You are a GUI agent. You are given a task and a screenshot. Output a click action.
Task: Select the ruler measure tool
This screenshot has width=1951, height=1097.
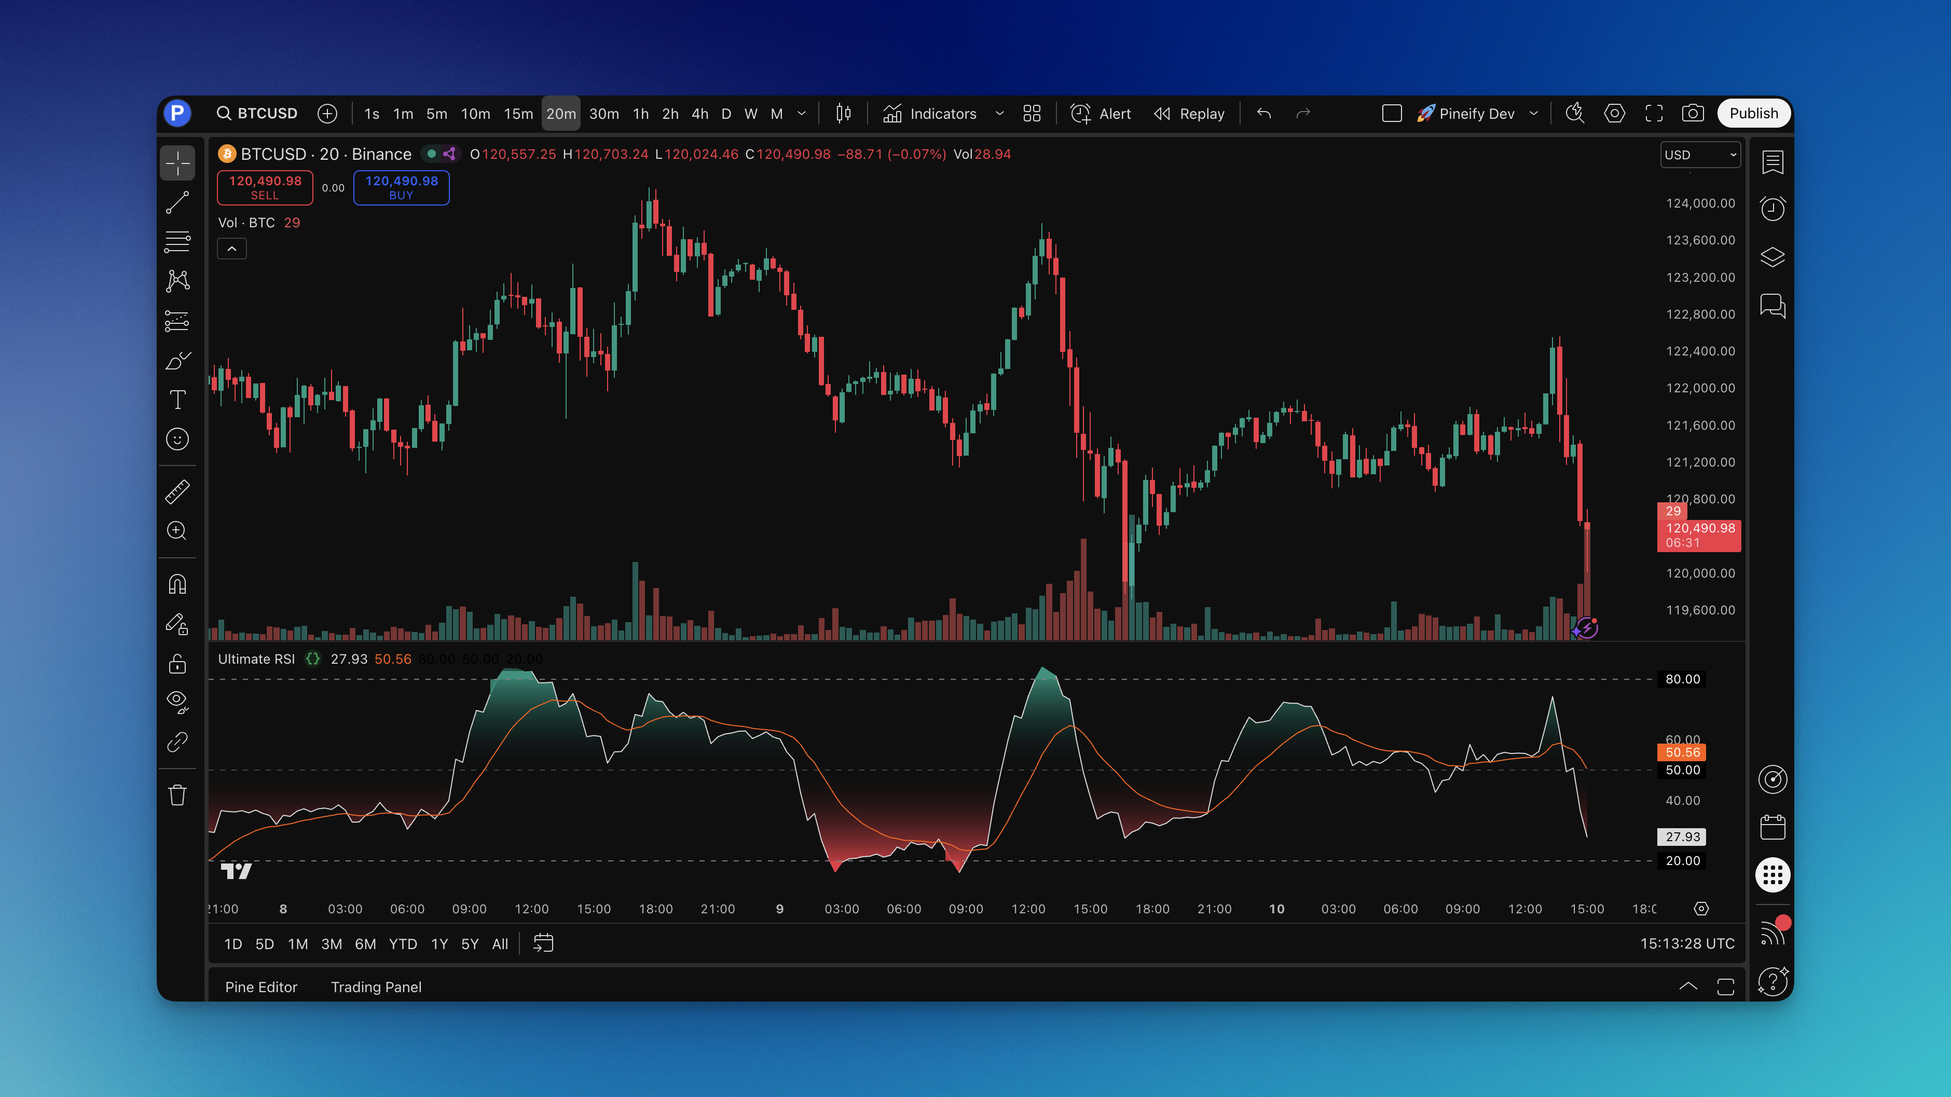click(177, 492)
